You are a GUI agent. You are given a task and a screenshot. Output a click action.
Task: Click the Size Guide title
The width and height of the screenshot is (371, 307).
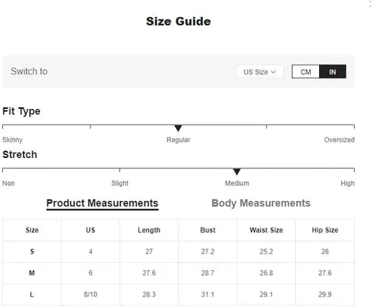pos(178,22)
